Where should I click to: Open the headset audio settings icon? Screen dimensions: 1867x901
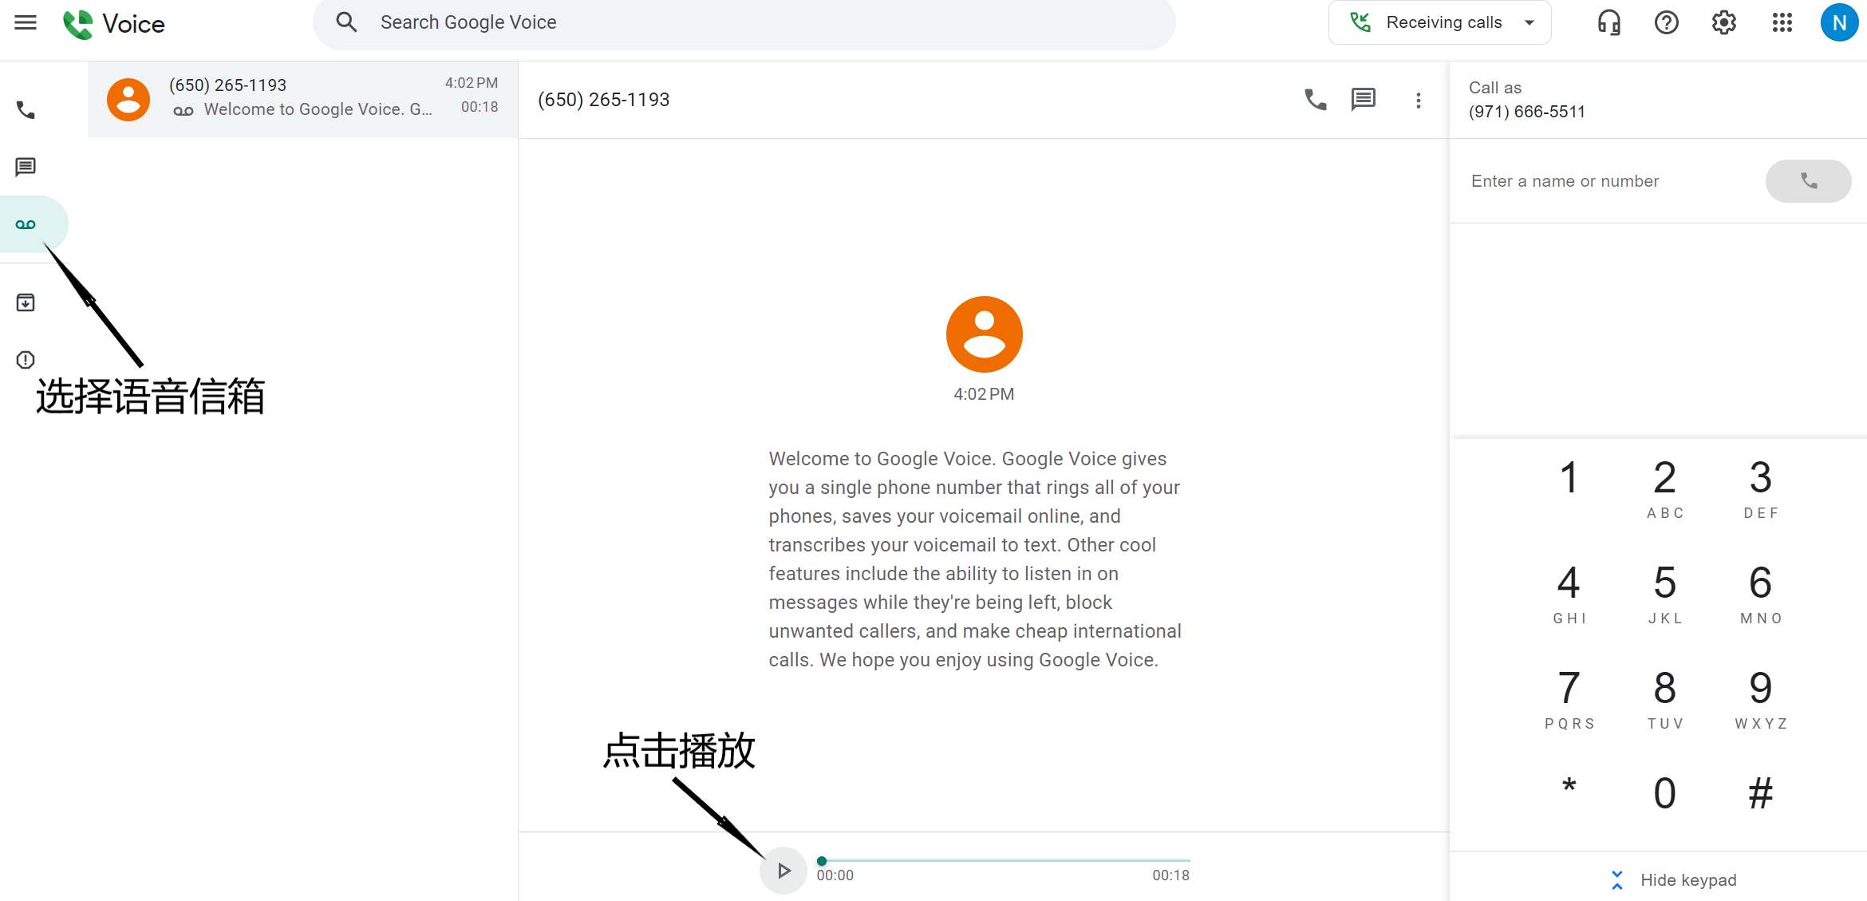[x=1608, y=22]
